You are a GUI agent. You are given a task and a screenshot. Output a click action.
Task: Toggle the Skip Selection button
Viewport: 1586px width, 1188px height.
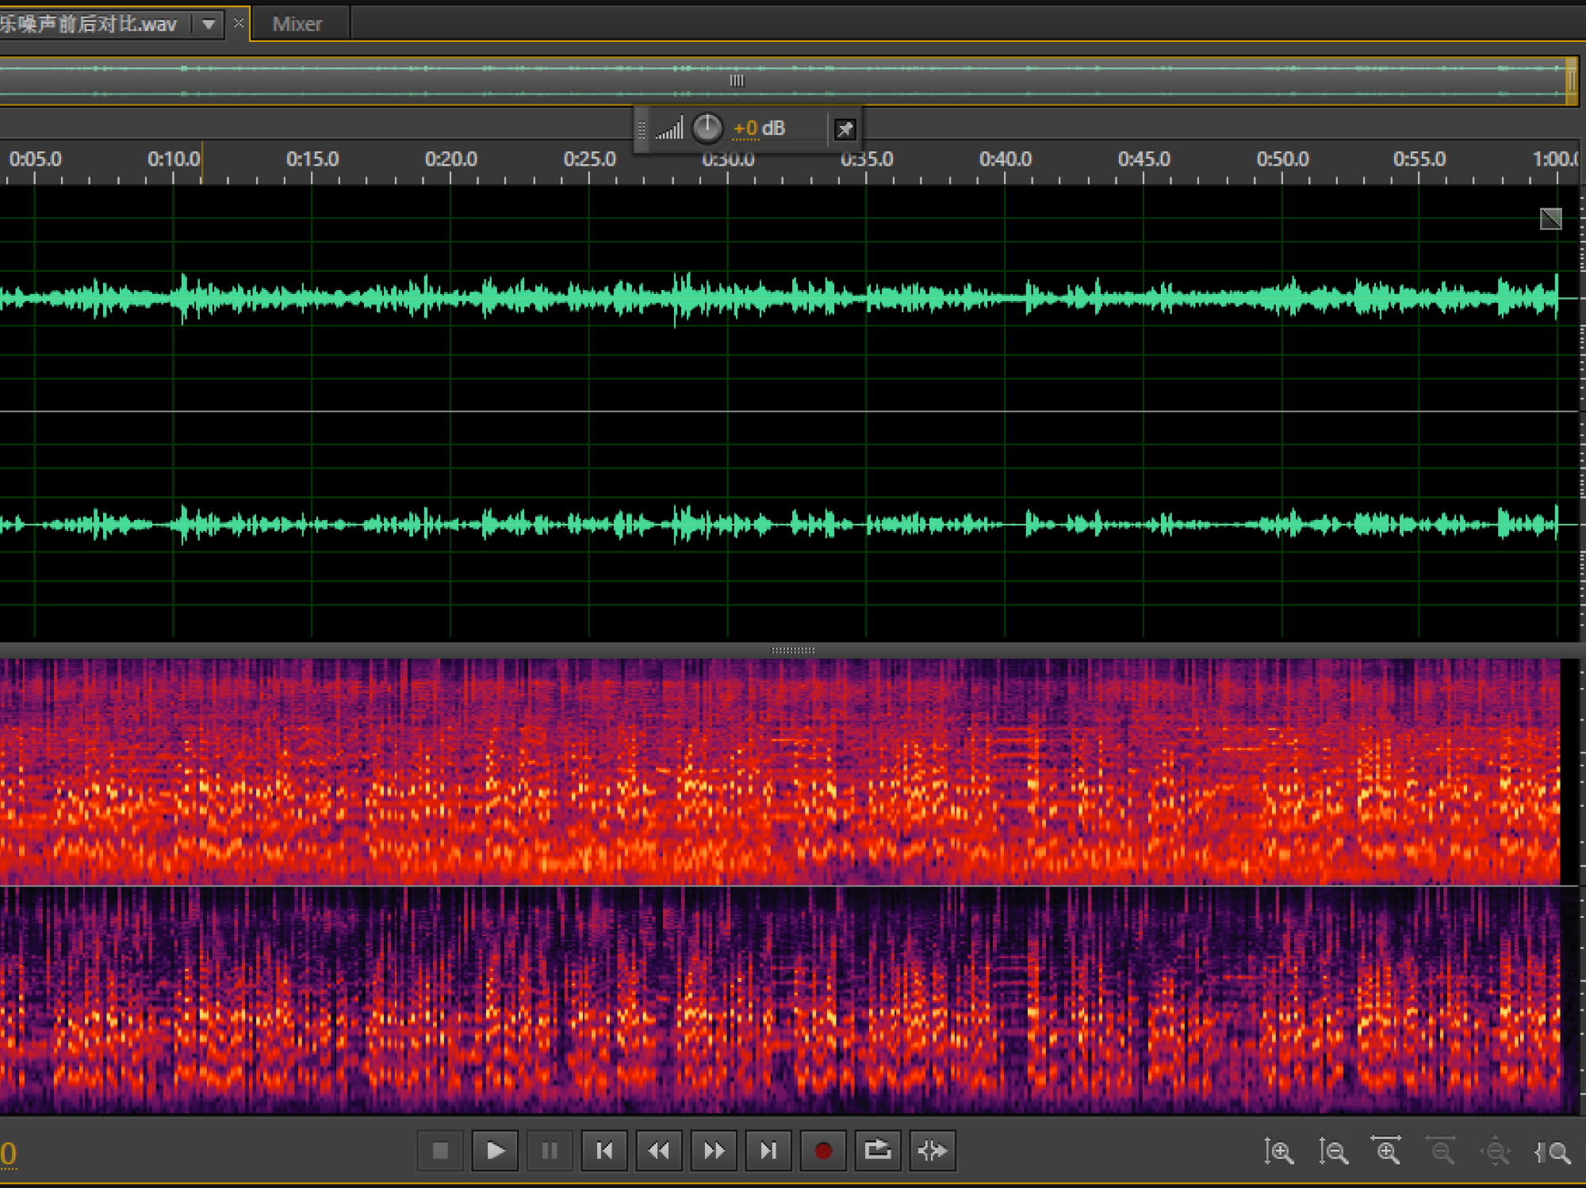(933, 1150)
